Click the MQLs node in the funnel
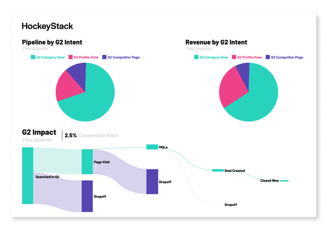 tap(152, 147)
